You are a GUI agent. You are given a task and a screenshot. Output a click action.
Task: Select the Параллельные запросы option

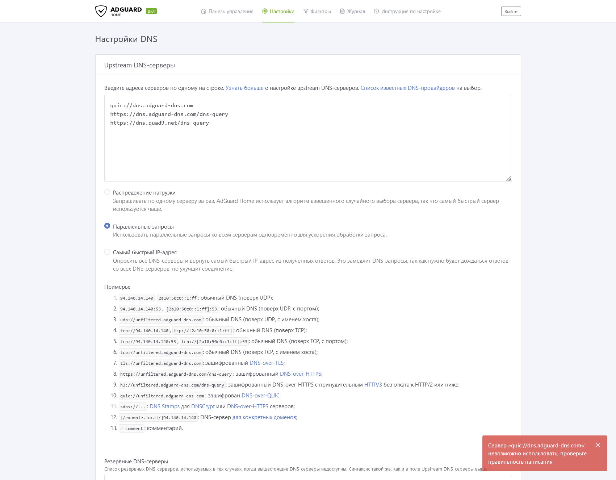click(107, 226)
